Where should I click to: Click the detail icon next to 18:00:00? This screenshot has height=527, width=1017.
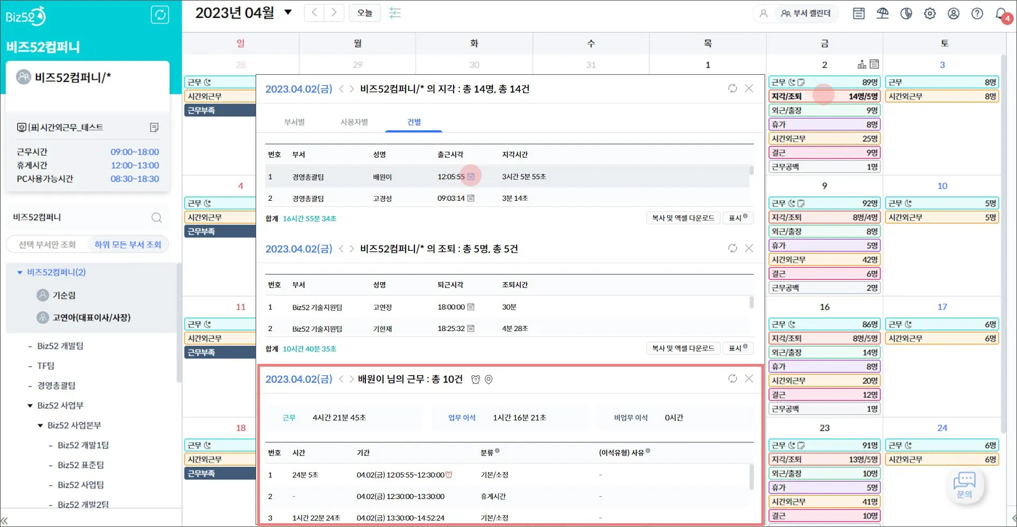pos(471,307)
